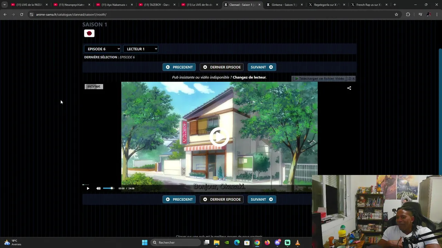The height and width of the screenshot is (248, 442).
Task: Close the Gintama - Saison 1 tab
Action: [302, 5]
